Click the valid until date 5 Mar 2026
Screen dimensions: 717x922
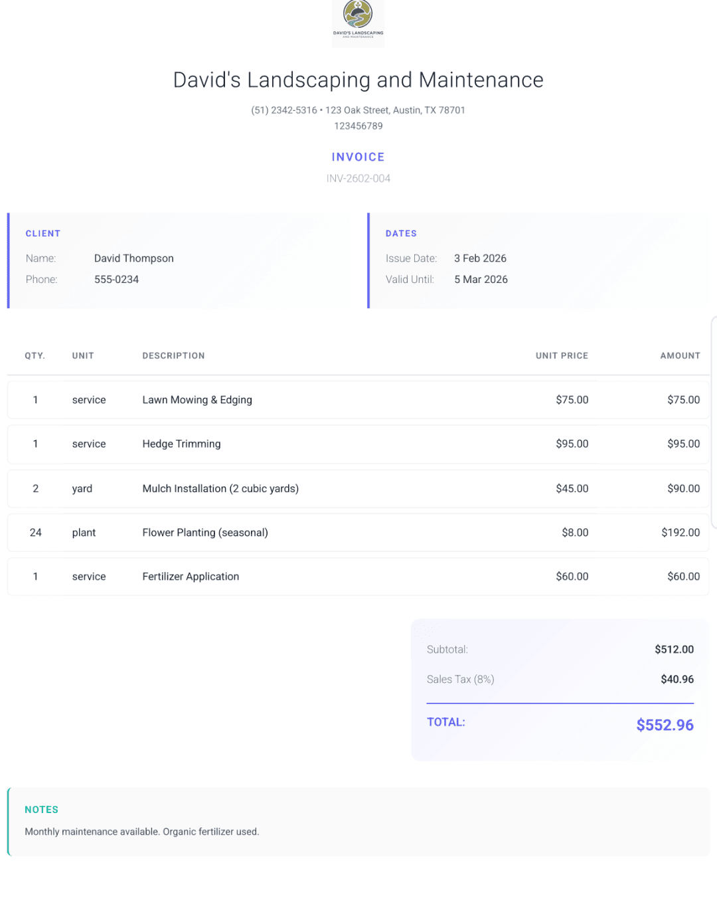pyautogui.click(x=481, y=280)
